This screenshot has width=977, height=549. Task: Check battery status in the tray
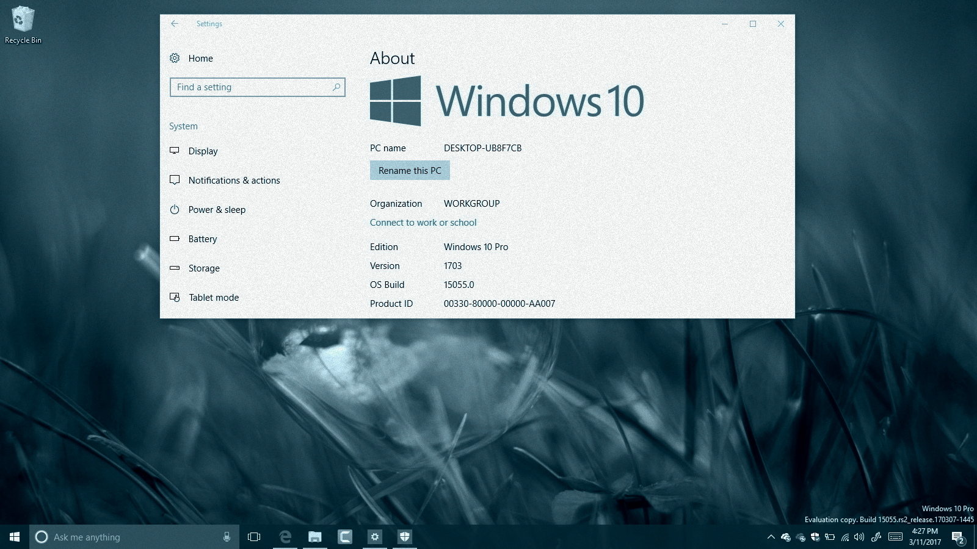830,537
